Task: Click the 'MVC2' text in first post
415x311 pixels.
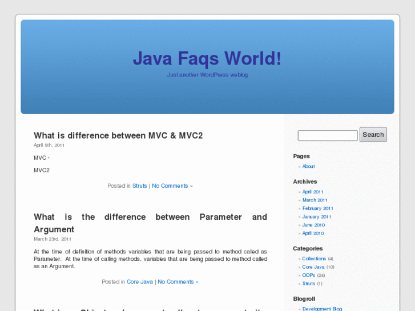Action: click(x=42, y=170)
